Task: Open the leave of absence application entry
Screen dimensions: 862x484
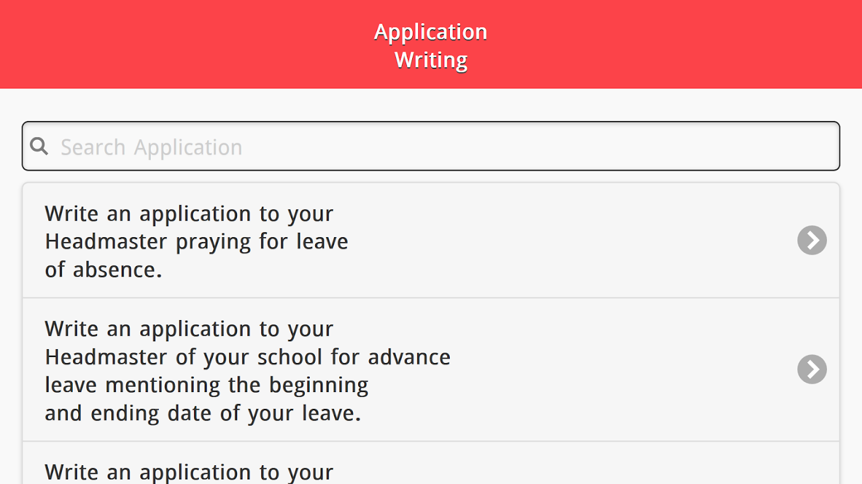Action: (431, 240)
